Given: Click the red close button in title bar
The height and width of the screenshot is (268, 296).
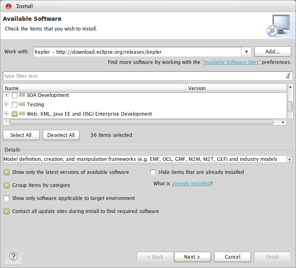Looking at the screenshot, I should tap(9, 6).
